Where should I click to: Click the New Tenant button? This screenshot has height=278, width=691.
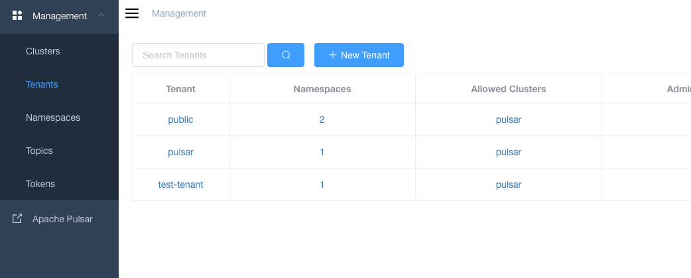(x=359, y=55)
